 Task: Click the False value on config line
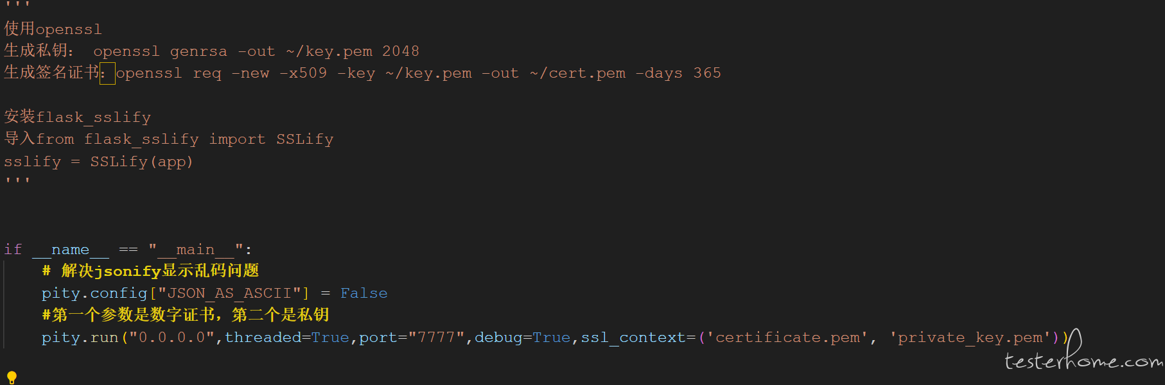364,293
